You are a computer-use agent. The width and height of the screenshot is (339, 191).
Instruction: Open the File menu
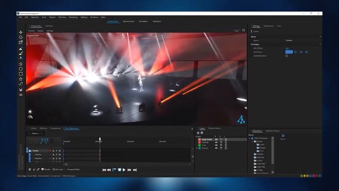tap(20, 17)
